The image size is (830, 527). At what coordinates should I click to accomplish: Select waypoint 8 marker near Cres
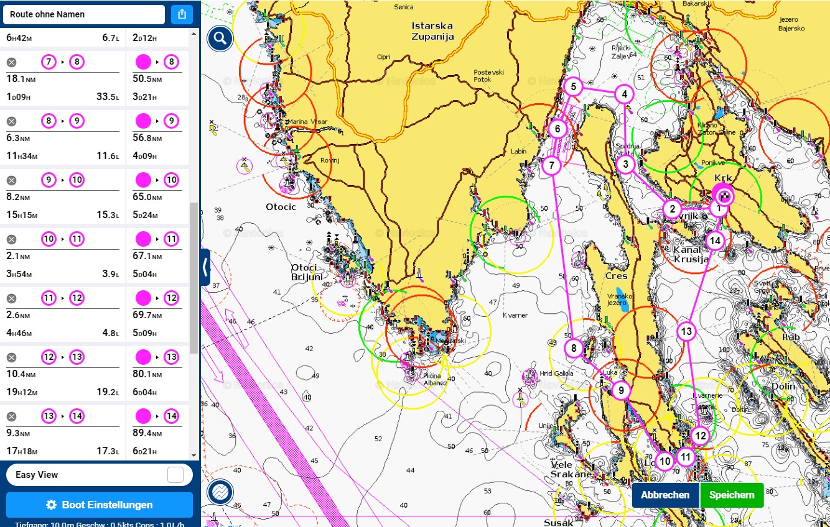pyautogui.click(x=574, y=348)
